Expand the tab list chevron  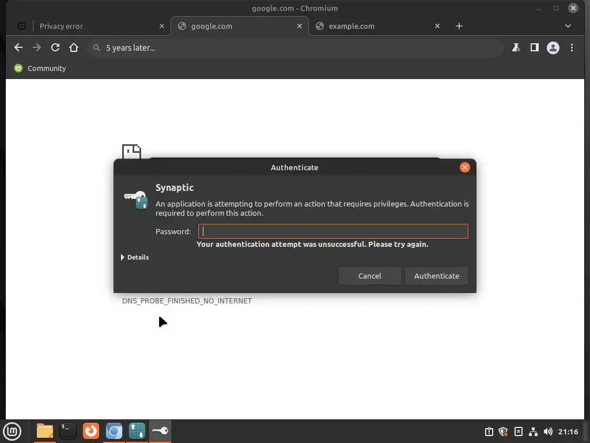pyautogui.click(x=568, y=26)
